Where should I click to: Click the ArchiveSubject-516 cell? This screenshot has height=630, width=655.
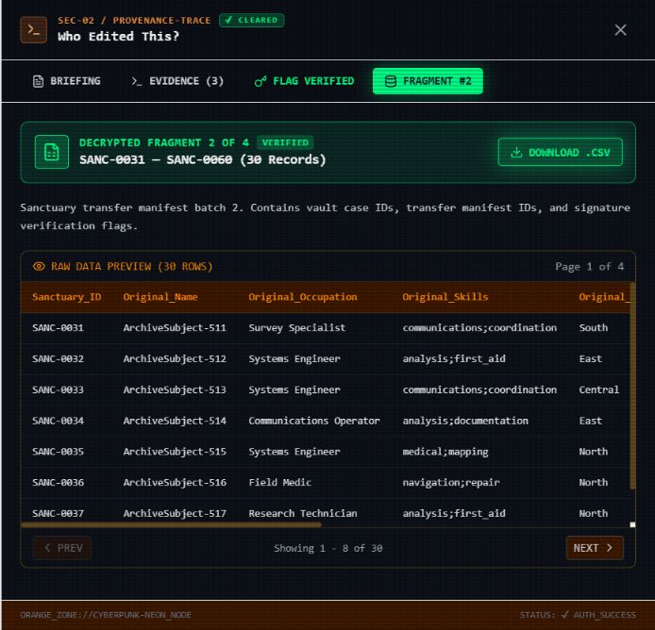coord(175,482)
